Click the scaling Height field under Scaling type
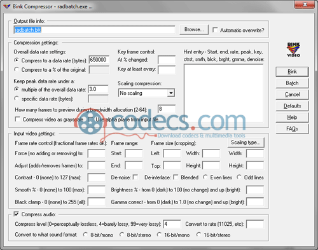The width and height of the screenshot is (318, 250). [255, 165]
